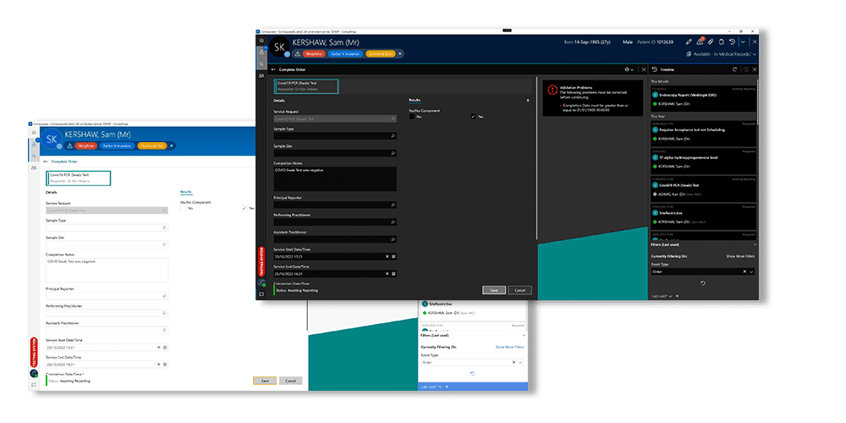The image size is (846, 423).
Task: Open Complete Order settings gear dropdown
Action: pos(629,69)
